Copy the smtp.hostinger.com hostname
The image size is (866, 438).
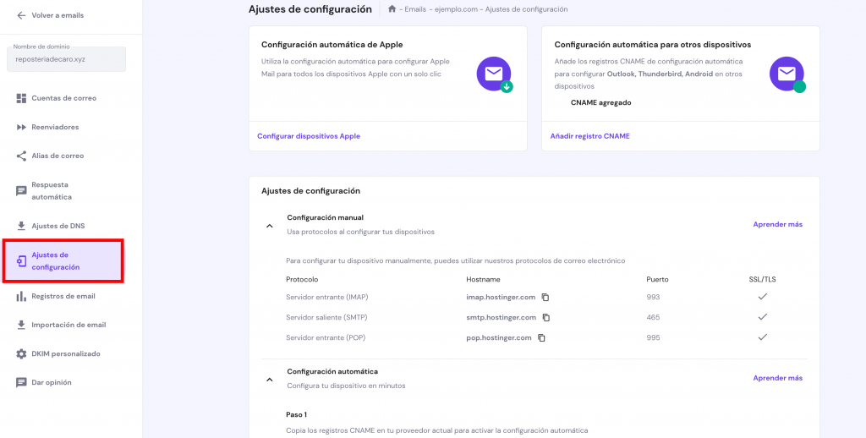tap(546, 317)
